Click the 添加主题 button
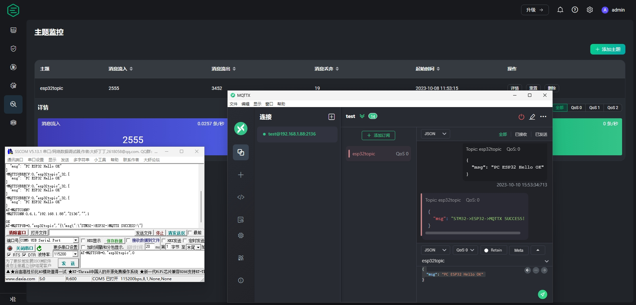636x305 pixels. point(608,49)
